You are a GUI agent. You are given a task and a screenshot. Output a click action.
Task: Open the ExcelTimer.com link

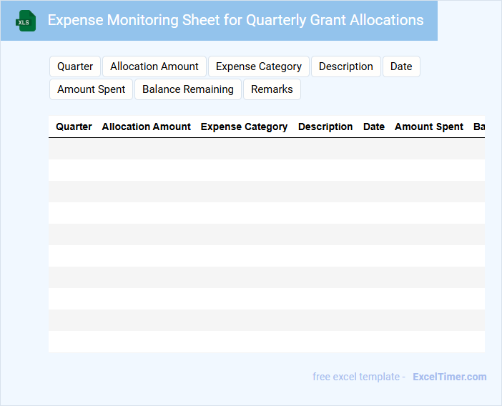pos(450,377)
